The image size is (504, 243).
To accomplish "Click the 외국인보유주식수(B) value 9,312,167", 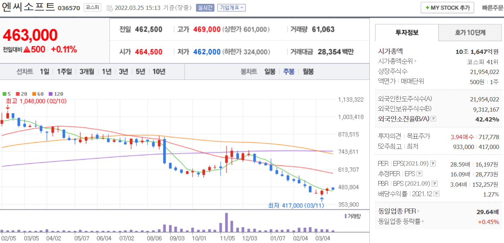I will click(x=486, y=110).
